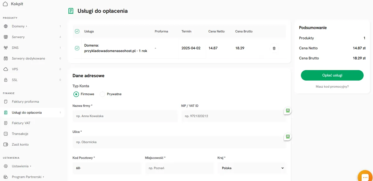Toggle the select-all checkbox in table header
373x181 pixels.
coord(77,31)
